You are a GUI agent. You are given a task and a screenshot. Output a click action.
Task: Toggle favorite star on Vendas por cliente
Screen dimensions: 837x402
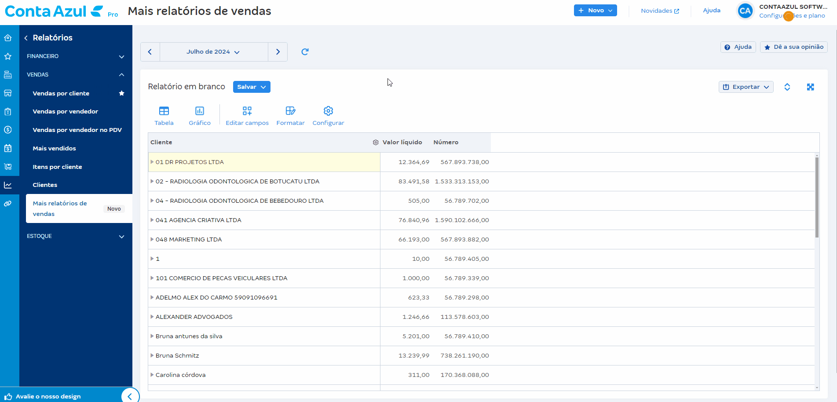click(122, 93)
